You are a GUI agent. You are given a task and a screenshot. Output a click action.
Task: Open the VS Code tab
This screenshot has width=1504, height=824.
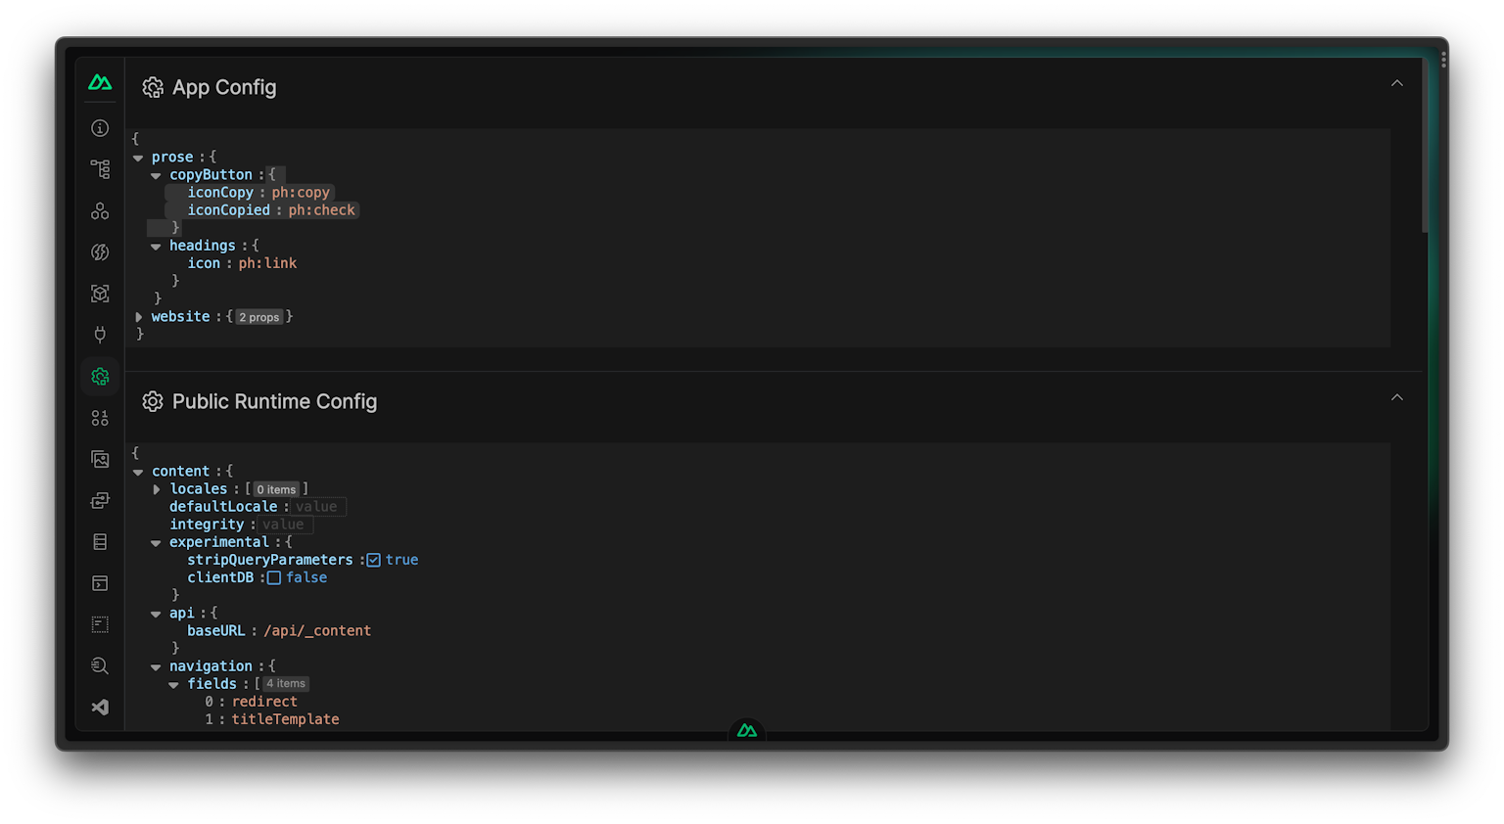click(x=100, y=708)
